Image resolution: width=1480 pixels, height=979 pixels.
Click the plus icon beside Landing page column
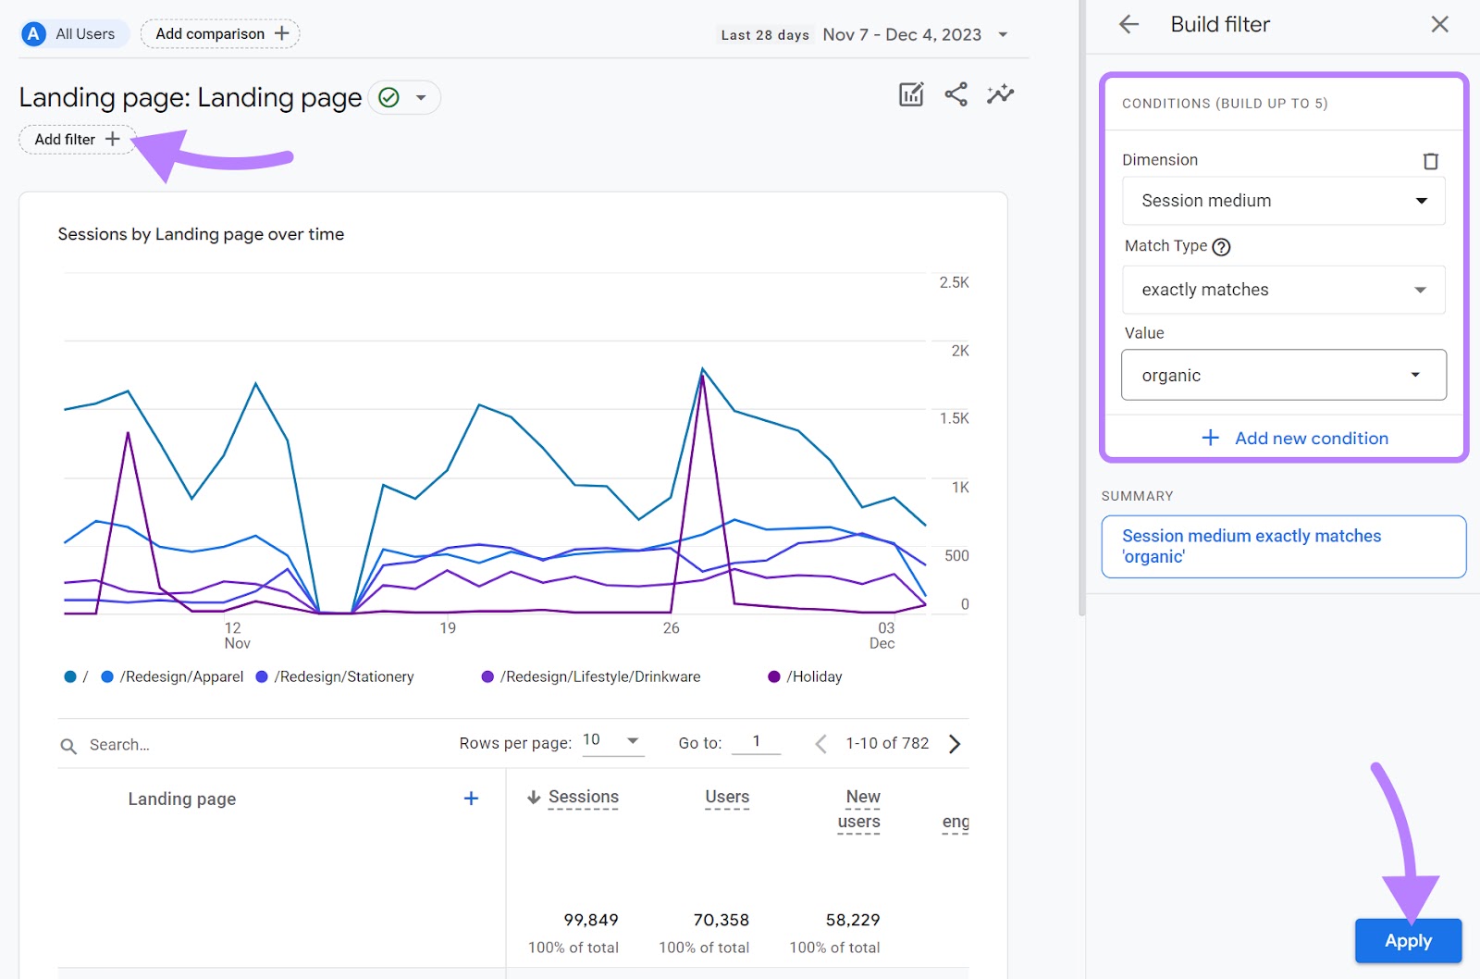coord(471,799)
